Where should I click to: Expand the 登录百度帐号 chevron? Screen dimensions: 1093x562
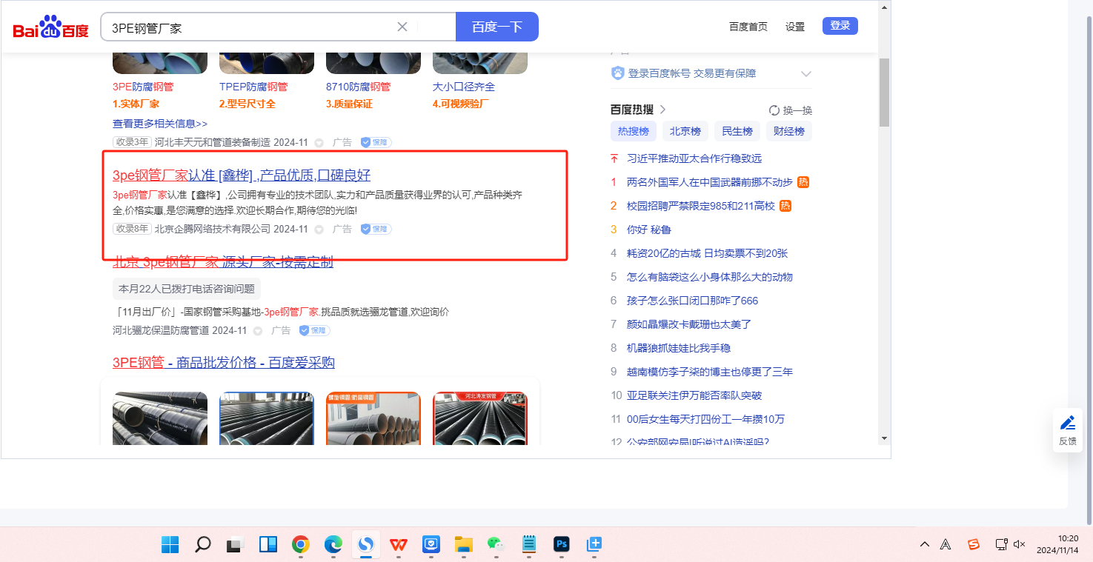tap(806, 74)
